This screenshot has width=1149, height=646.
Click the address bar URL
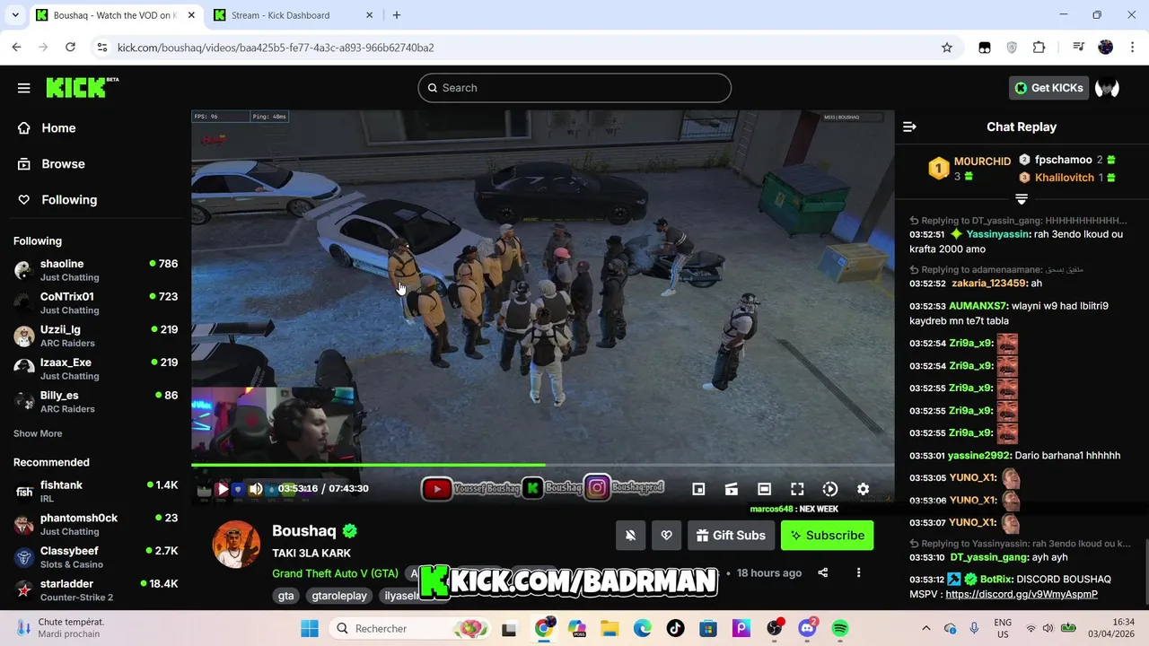coord(276,48)
